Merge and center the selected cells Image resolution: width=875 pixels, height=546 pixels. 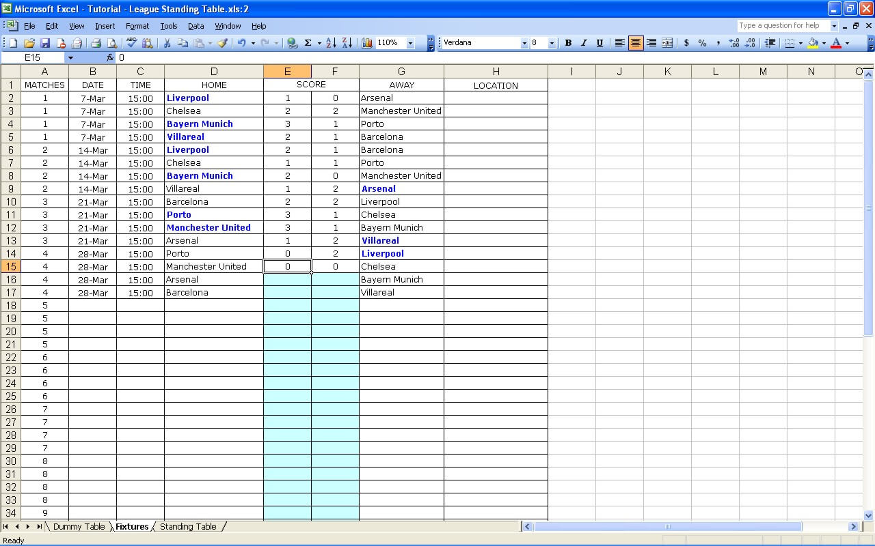[667, 43]
